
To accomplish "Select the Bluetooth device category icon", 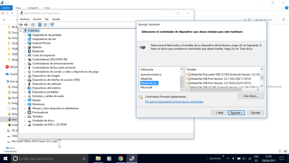I will tap(29, 51).
